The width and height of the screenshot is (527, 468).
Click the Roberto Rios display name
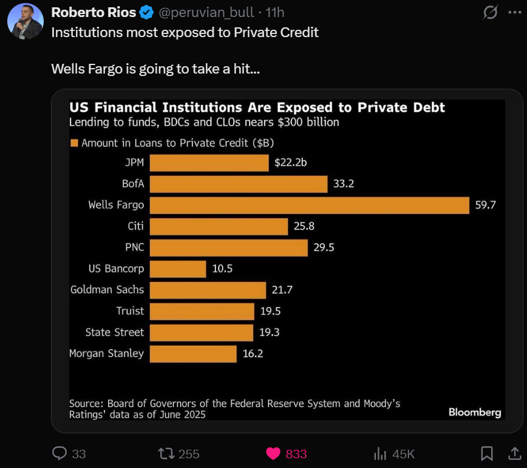(93, 12)
